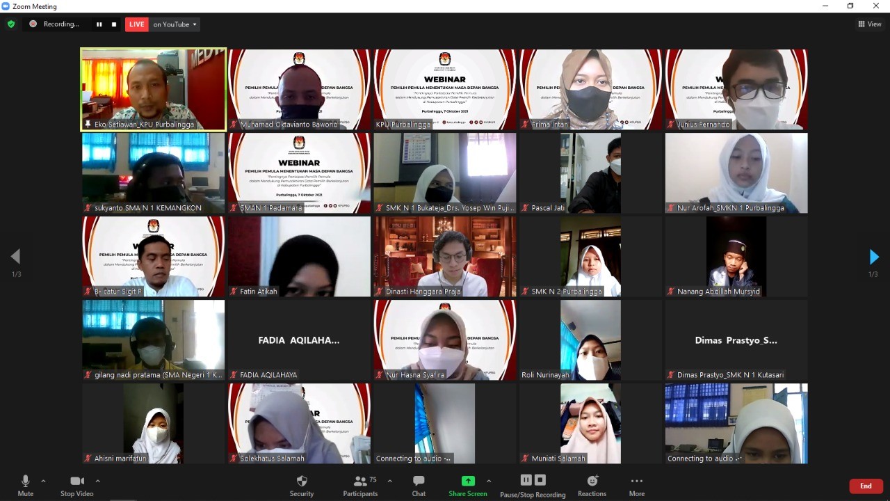890x501 pixels.
Task: Open the Reactions menu
Action: (x=592, y=482)
